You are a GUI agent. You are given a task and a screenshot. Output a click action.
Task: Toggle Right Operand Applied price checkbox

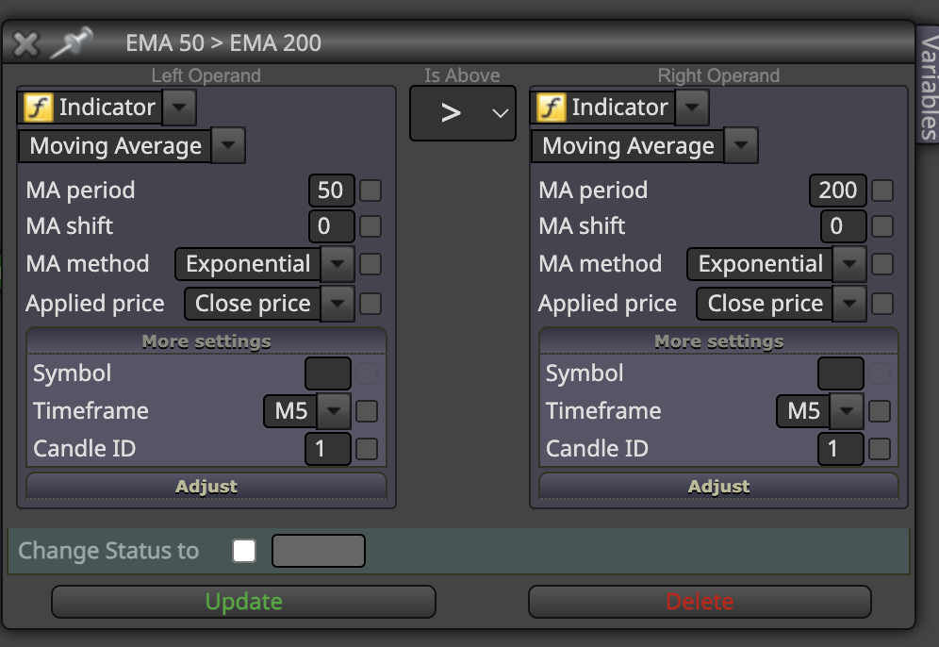click(882, 304)
